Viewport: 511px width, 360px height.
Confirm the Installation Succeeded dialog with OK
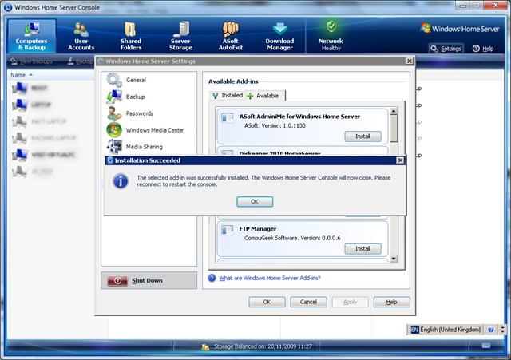[x=255, y=202]
